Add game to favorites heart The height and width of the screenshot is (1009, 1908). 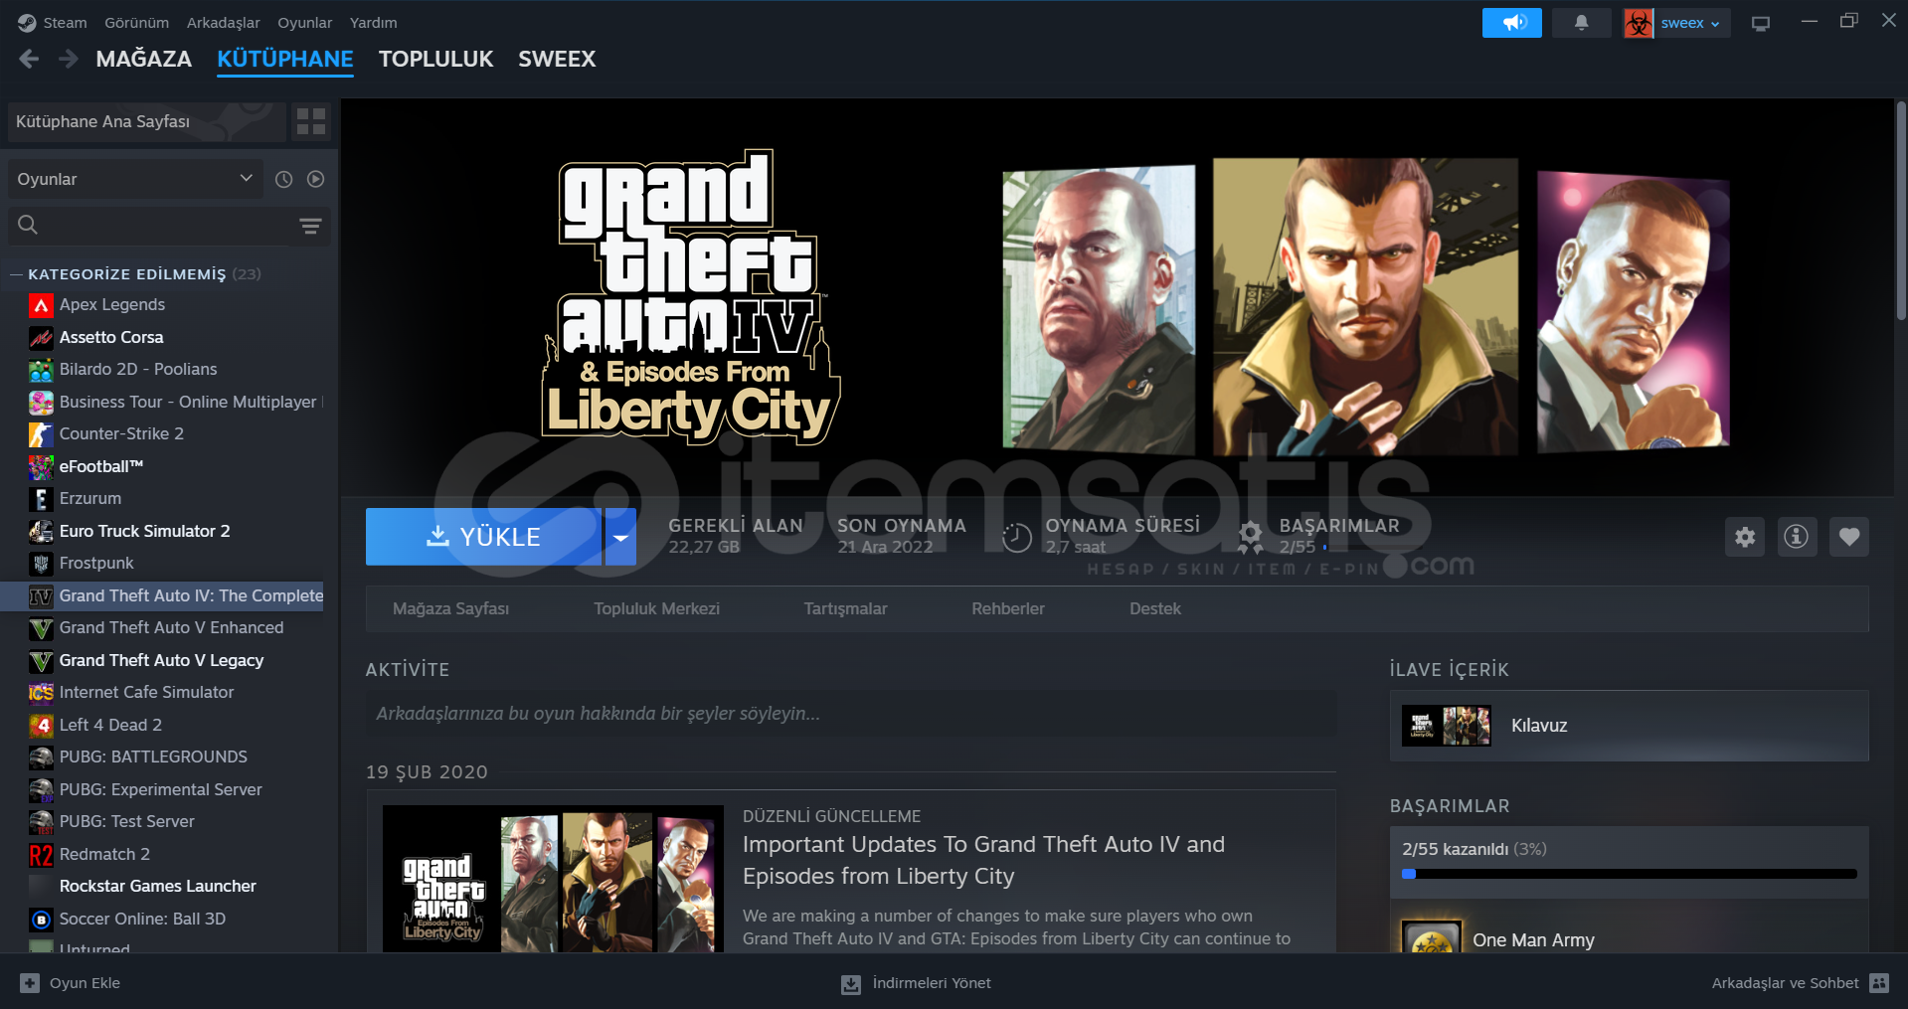point(1849,538)
